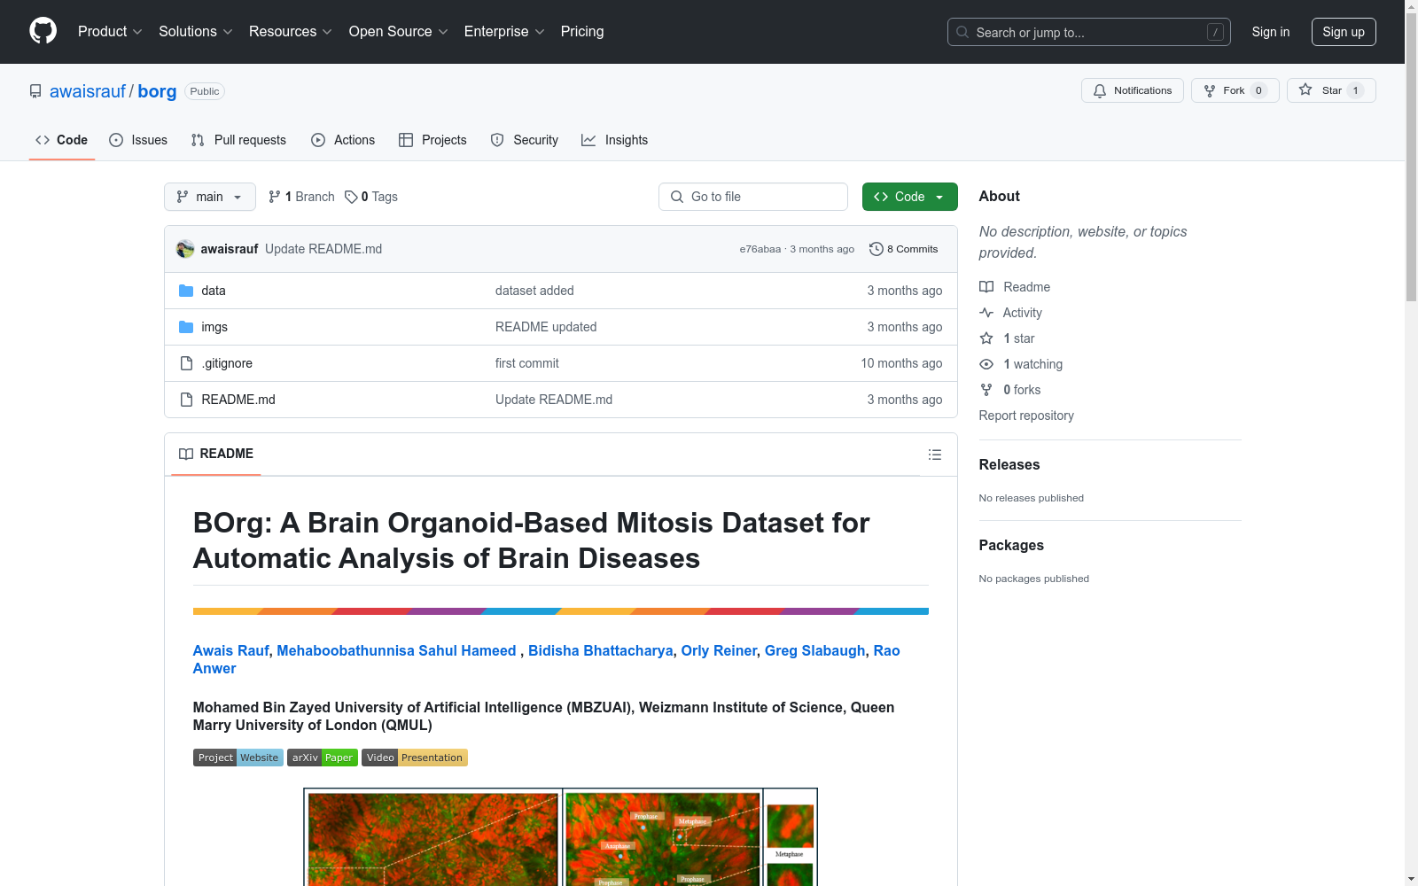Click the README outline list icon

coord(934,455)
